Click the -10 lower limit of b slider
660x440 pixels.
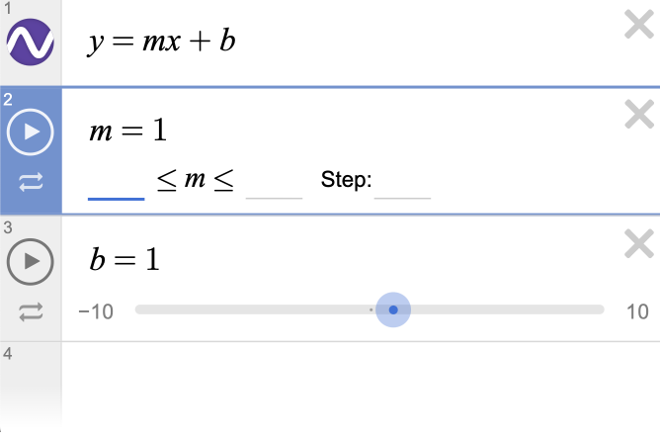point(96,312)
